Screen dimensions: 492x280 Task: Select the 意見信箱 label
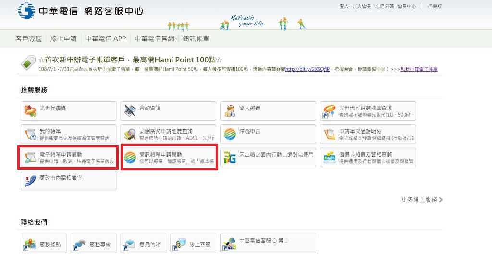pyautogui.click(x=150, y=244)
